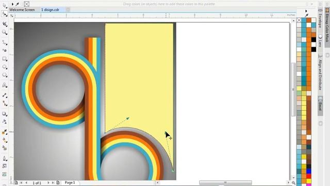The width and height of the screenshot is (330, 186).
Task: Click the horizontal scrollbar right arrow
Action: coord(289,182)
